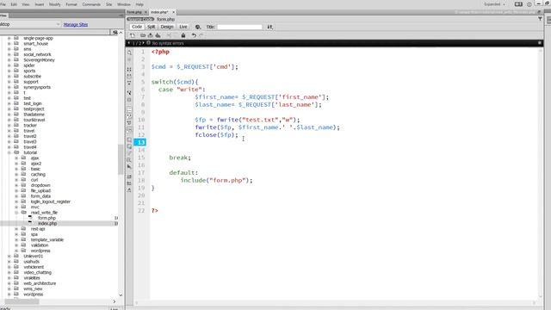This screenshot has width=551, height=310.
Task: Toggle Syntax Error Alerts option
Action: click(x=129, y=130)
